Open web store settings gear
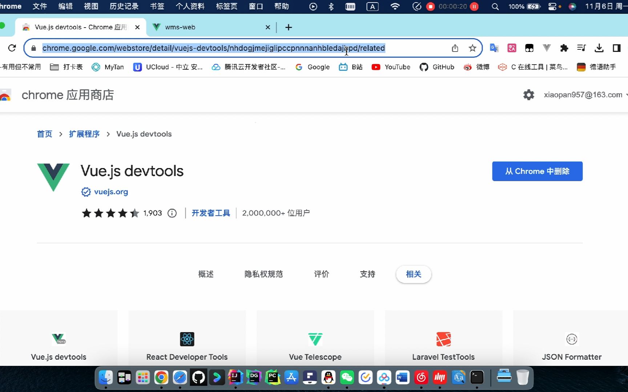 pyautogui.click(x=529, y=95)
